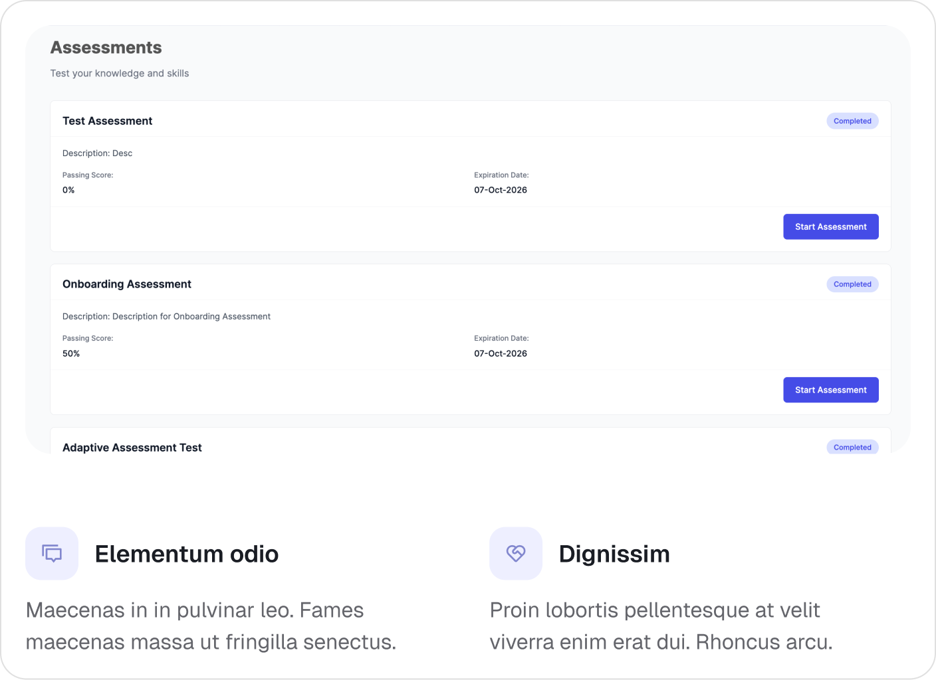Click the Assessments page heading
The image size is (936, 680).
pos(106,48)
